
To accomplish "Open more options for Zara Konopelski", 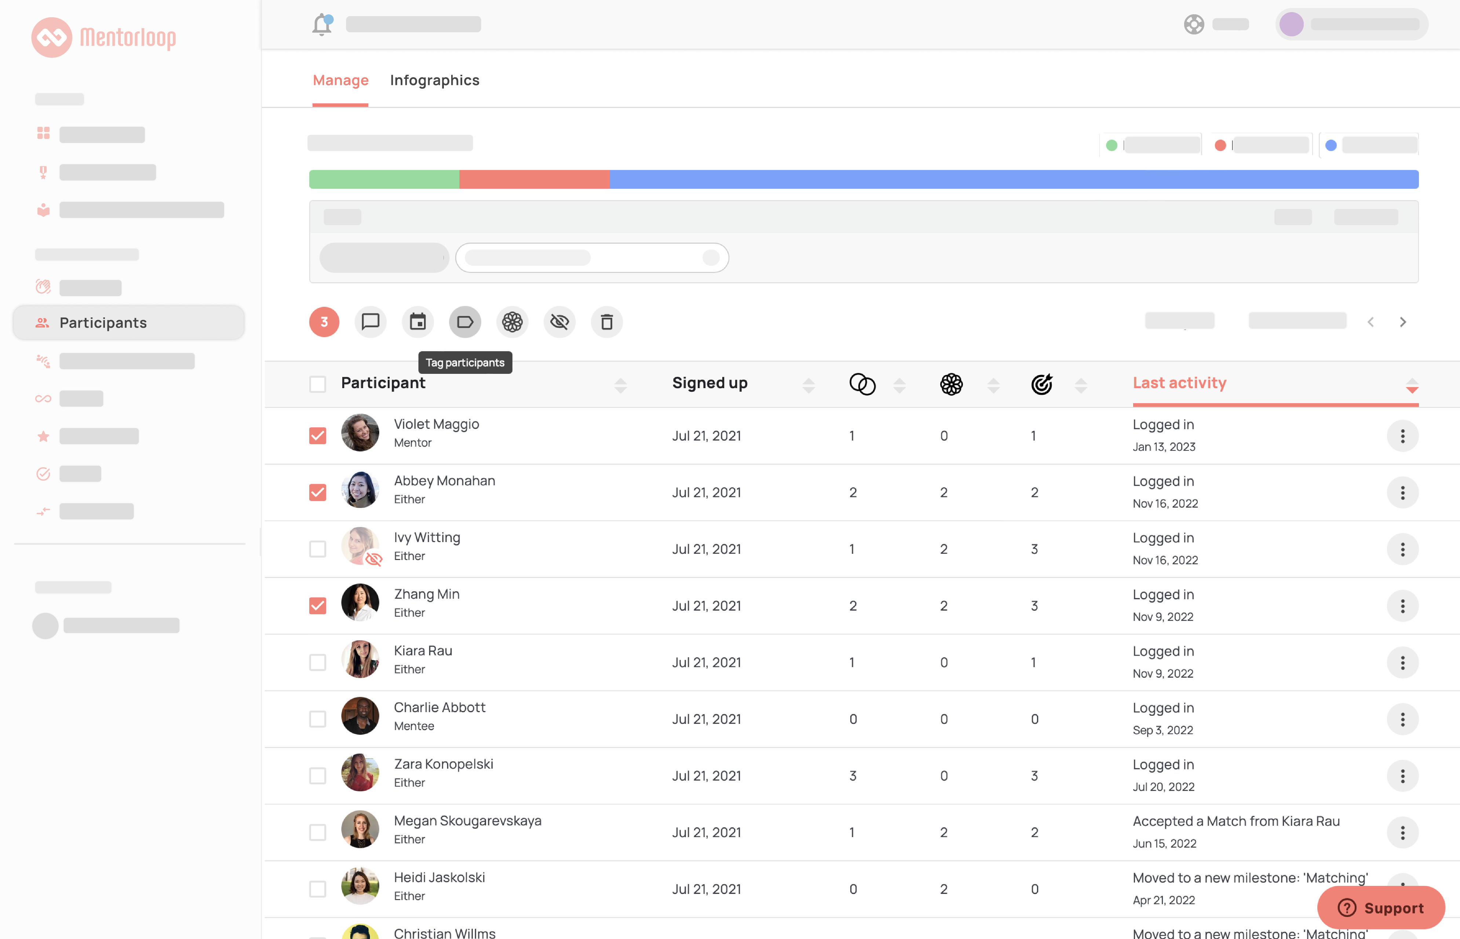I will coord(1402,776).
